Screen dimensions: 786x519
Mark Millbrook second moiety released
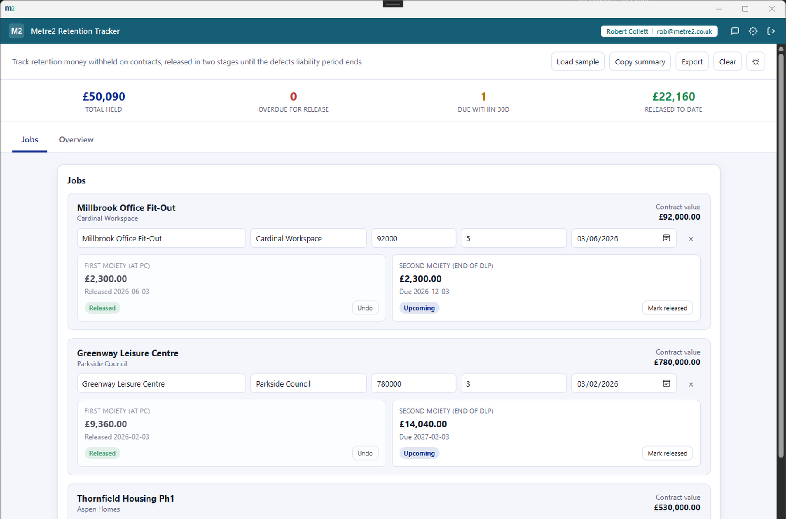[667, 308]
